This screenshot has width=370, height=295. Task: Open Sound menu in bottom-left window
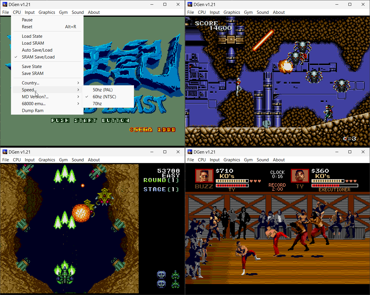pyautogui.click(x=78, y=160)
